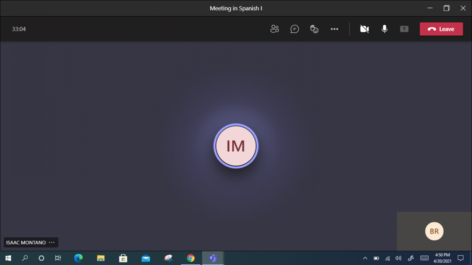Open raise hand and reactions
Screen dimensions: 472x265
click(314, 29)
